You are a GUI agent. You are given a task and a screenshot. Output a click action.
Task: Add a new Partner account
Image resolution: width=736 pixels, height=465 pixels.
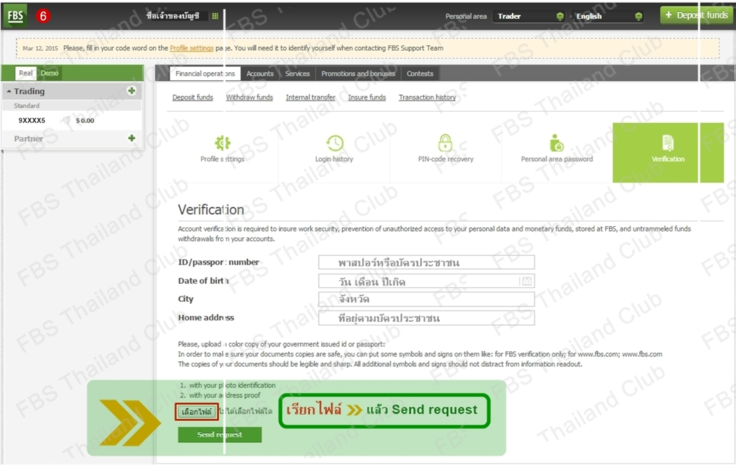(131, 138)
